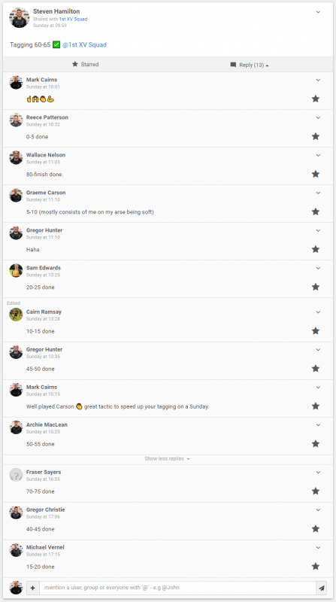Open Steven Hamilton's post options chevron
This screenshot has height=602, width=336.
pos(318,12)
